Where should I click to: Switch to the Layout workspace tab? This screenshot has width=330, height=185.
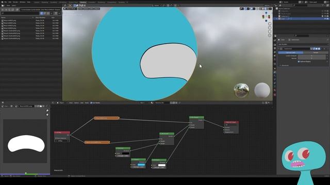click(37, 2)
